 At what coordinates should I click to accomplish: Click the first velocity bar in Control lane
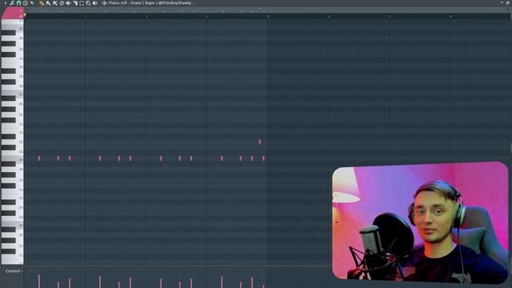39,282
